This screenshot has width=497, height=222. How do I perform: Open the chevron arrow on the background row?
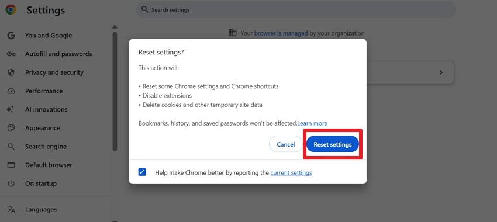pyautogui.click(x=441, y=72)
